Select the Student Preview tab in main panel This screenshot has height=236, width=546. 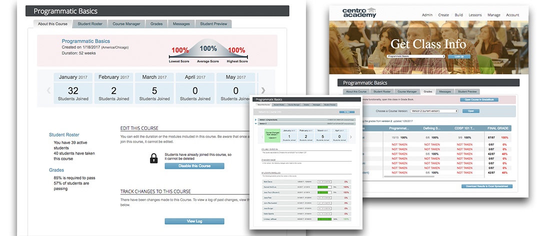[x=213, y=23]
